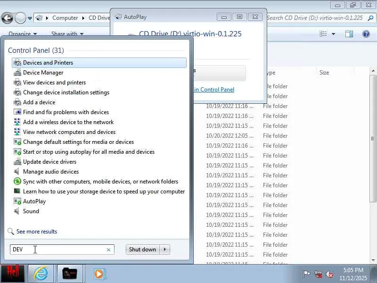
Task: Open Organize menu in Explorer
Action: [23, 34]
